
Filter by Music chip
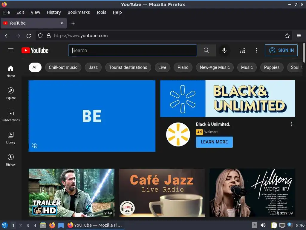point(247,67)
